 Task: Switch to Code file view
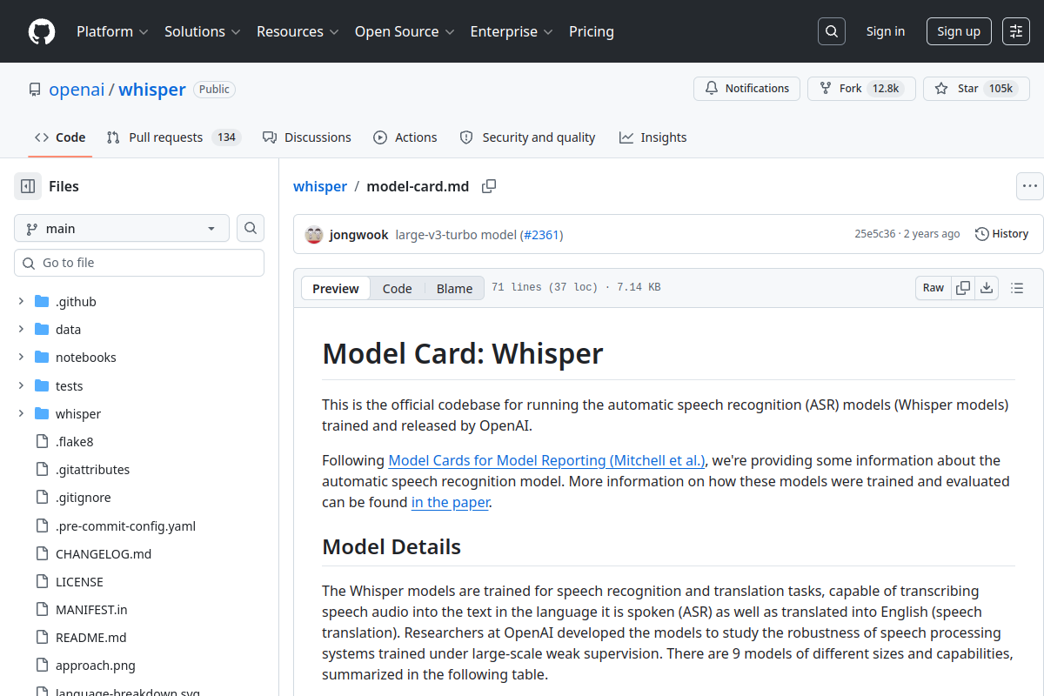tap(398, 289)
